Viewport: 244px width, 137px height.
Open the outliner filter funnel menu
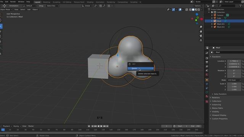[241, 6]
